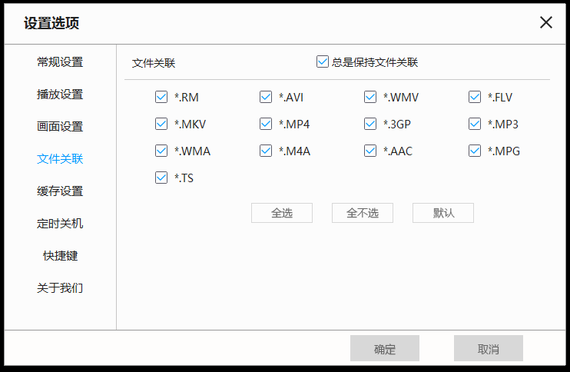Viewport: 570px width, 372px height.
Task: Close the 设置选项 dialog
Action: pyautogui.click(x=546, y=22)
